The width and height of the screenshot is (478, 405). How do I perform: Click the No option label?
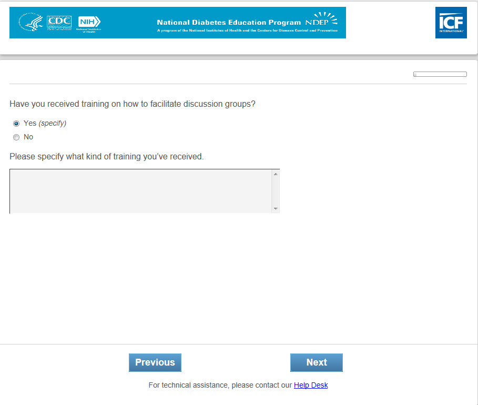(x=28, y=137)
